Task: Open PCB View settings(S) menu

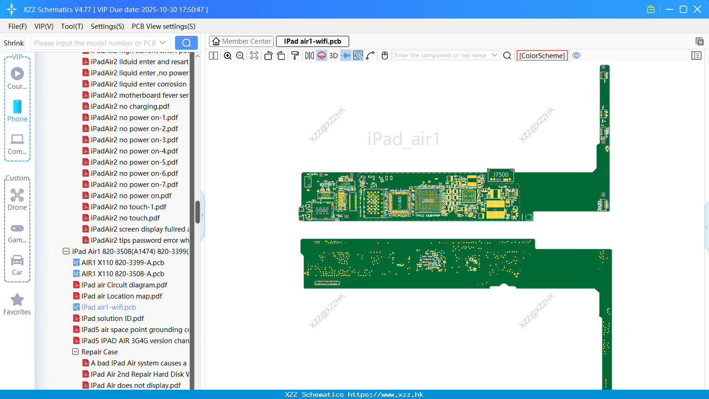Action: pyautogui.click(x=163, y=27)
